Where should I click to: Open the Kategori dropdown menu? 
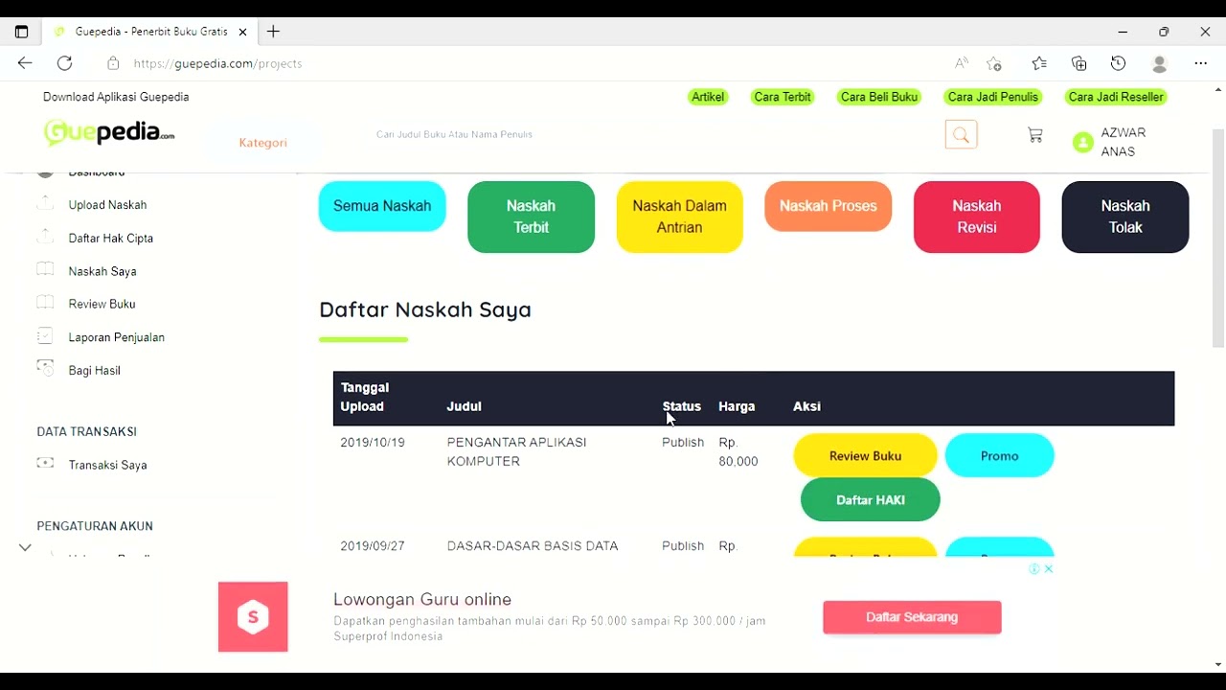[x=263, y=143]
